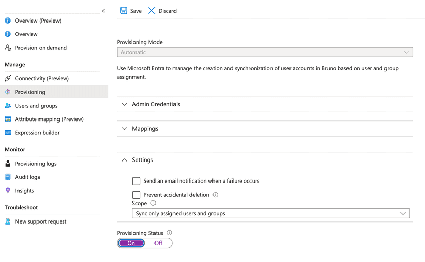Viewport: 425px width, 262px height.
Task: Click the Attribute mapping table icon
Action: point(8,119)
